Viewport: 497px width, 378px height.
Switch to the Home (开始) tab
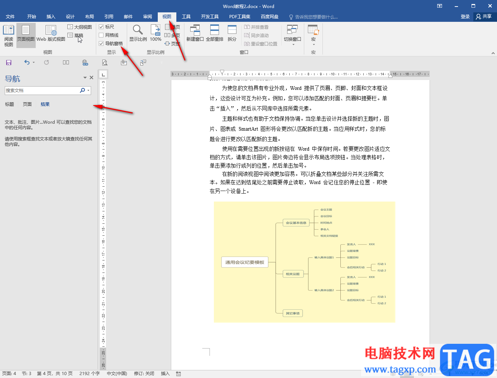click(32, 17)
